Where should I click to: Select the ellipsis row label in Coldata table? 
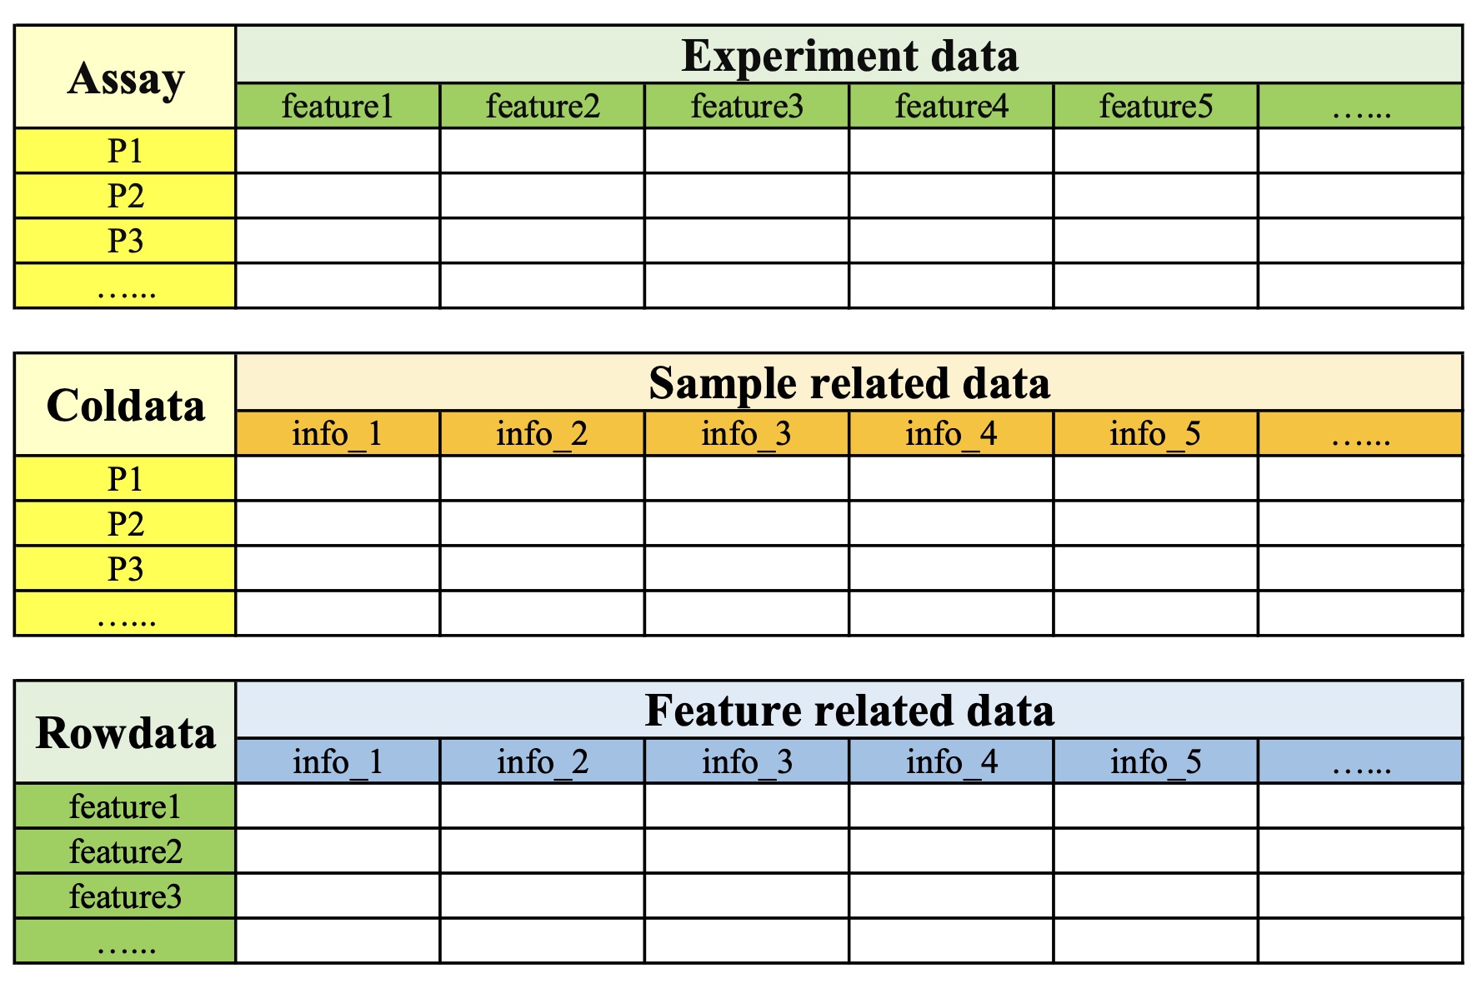(x=125, y=614)
